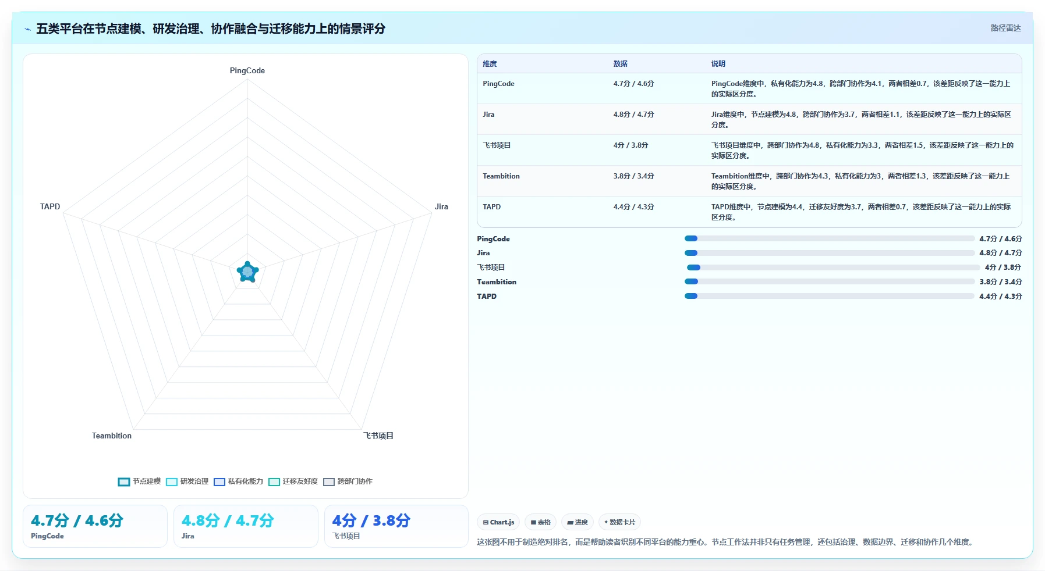
Task: Click the title icon beside 五类平台 heading
Action: (27, 29)
